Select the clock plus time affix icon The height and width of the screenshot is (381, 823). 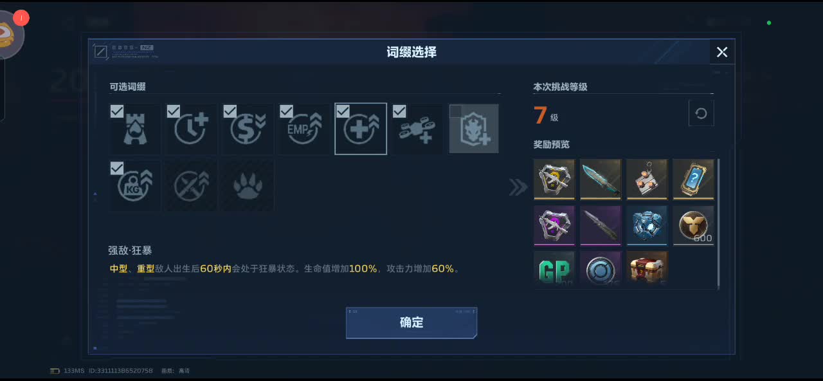point(191,130)
